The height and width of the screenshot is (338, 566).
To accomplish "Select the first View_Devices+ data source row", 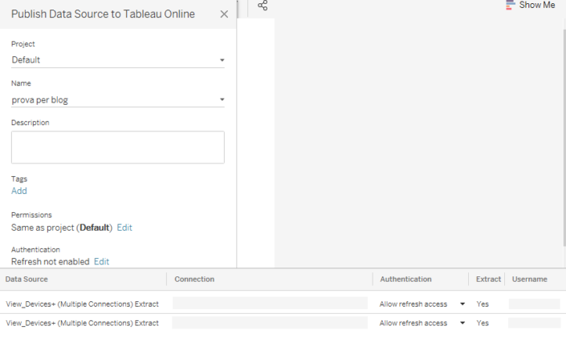I will (x=82, y=304).
